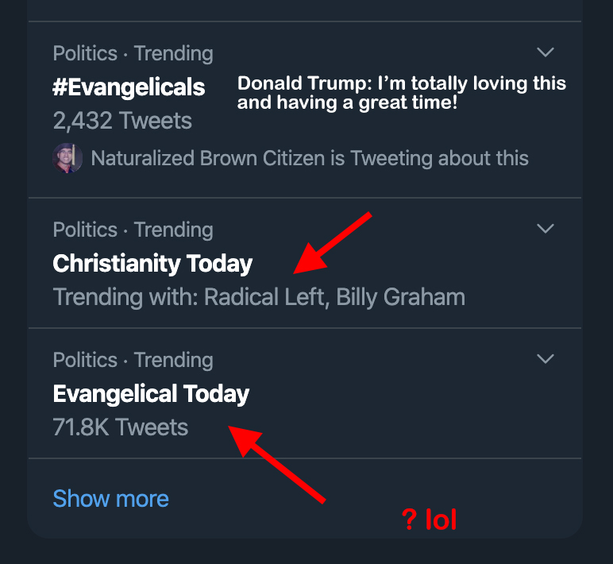Open the options chevron for #Evangelicals
This screenshot has height=564, width=613.
[x=545, y=53]
